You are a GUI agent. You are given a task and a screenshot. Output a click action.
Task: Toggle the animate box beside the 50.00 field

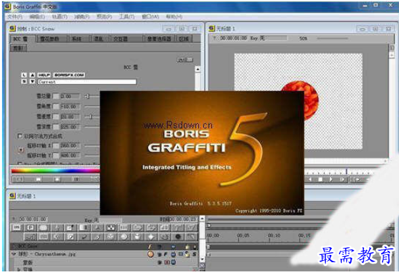(x=56, y=117)
